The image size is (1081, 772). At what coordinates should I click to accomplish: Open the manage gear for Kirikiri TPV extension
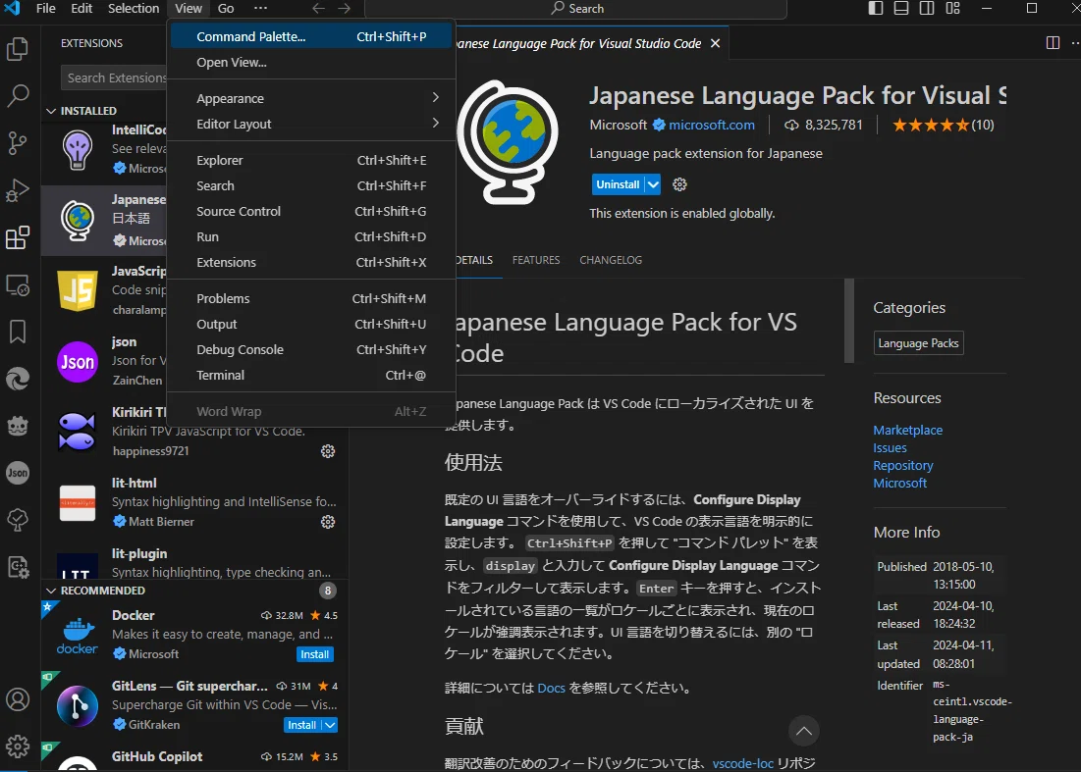tap(328, 451)
